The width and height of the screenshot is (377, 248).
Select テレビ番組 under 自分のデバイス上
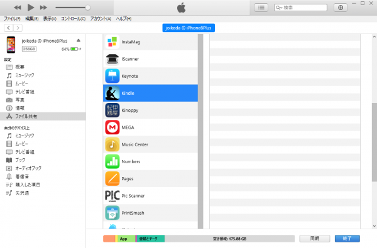click(x=43, y=152)
